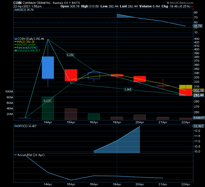Screen dimensions: 205x187
Task: Click the 0.625 retracement label
Action: pos(47,101)
